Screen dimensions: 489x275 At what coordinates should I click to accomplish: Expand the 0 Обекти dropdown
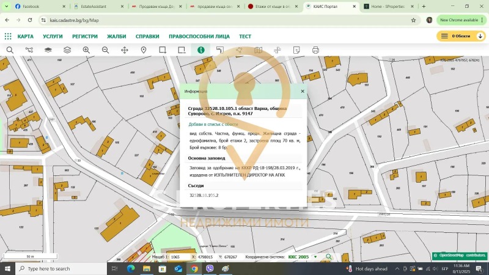pos(461,37)
